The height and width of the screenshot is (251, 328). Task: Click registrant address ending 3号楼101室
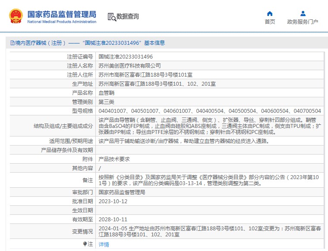pos(145,74)
